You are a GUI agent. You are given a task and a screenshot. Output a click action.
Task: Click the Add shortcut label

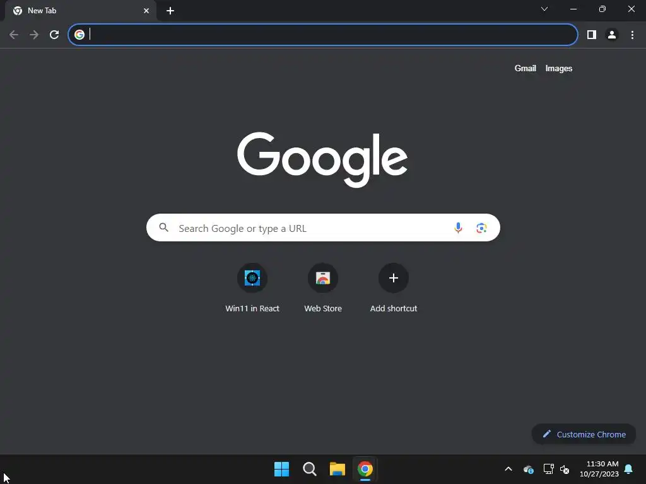click(x=394, y=308)
